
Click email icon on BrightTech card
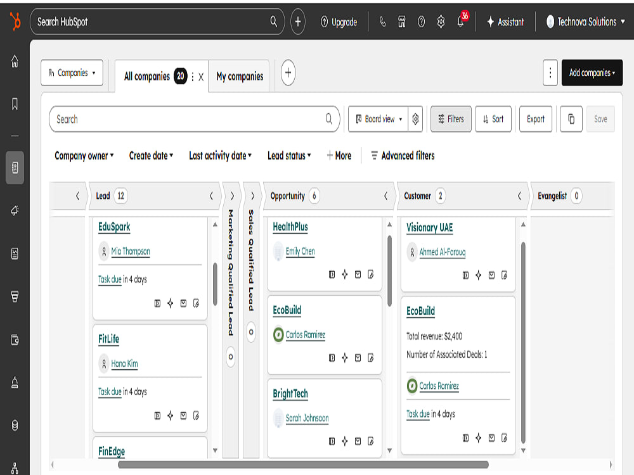[358, 441]
